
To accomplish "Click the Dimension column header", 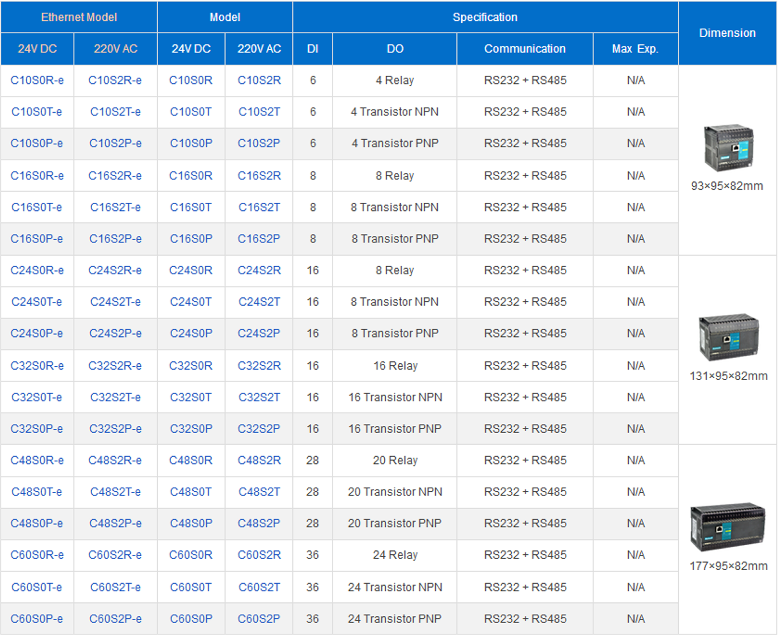I will [x=727, y=33].
